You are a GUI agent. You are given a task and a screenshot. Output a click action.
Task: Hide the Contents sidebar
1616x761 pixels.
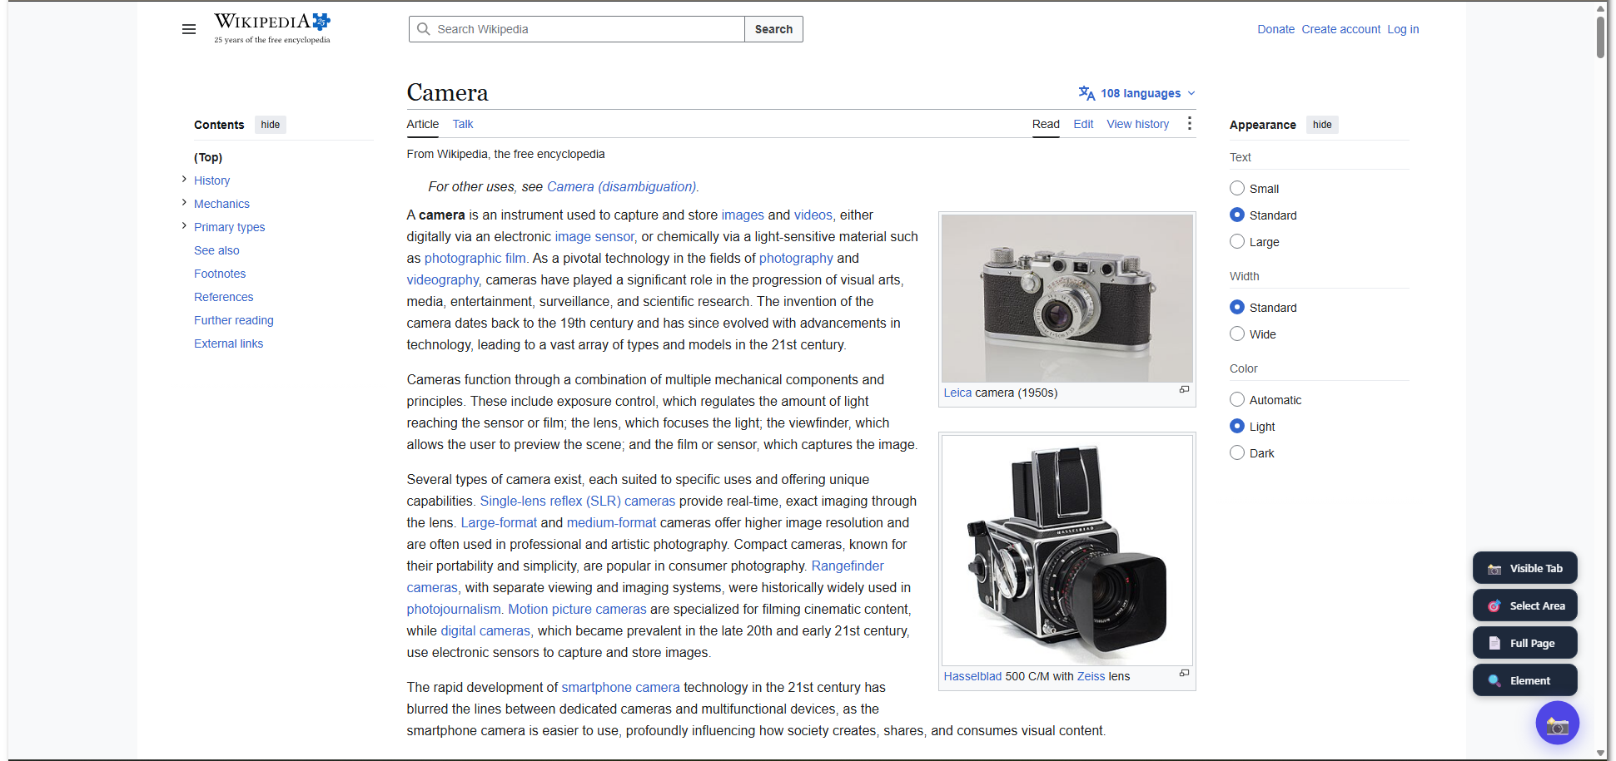coord(271,125)
